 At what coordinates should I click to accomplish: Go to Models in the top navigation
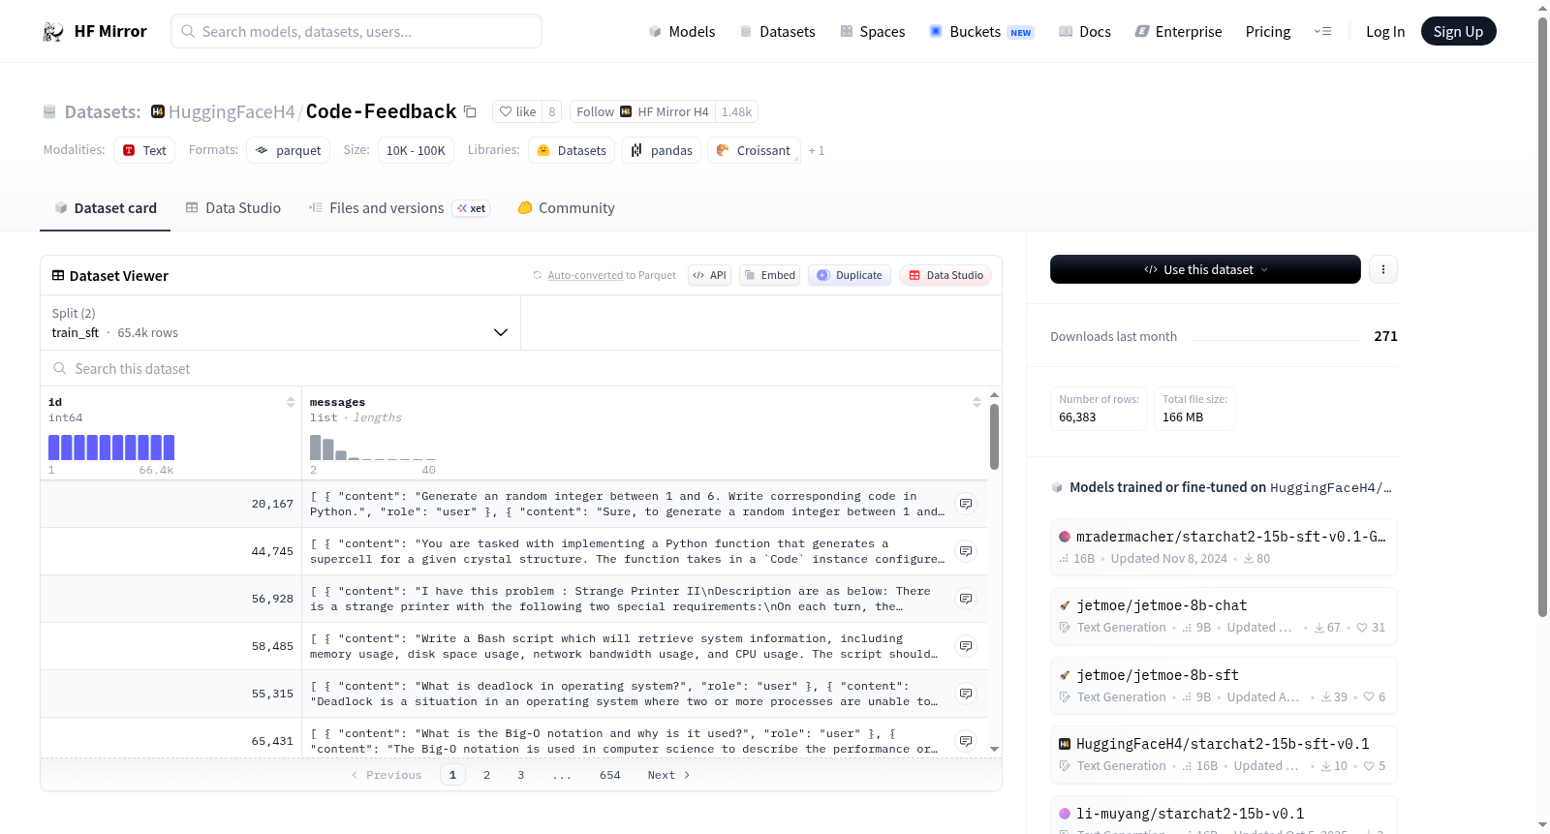click(x=682, y=32)
